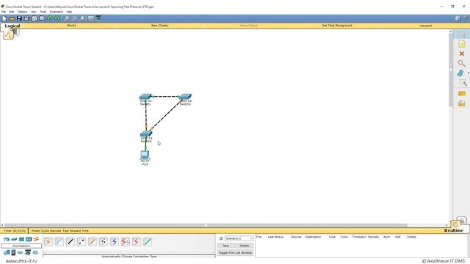The image size is (470, 264).
Task: Select the Switches device category icon
Action: click(14, 239)
